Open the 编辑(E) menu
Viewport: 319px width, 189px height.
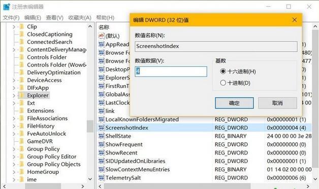click(33, 18)
